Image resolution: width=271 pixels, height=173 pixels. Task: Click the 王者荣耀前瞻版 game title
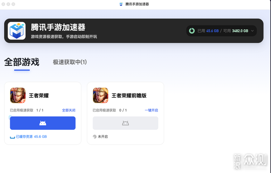click(x=129, y=96)
